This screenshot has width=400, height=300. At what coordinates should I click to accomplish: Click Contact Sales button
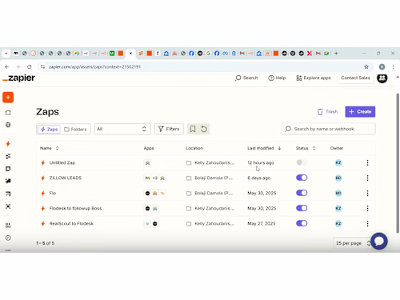[355, 78]
